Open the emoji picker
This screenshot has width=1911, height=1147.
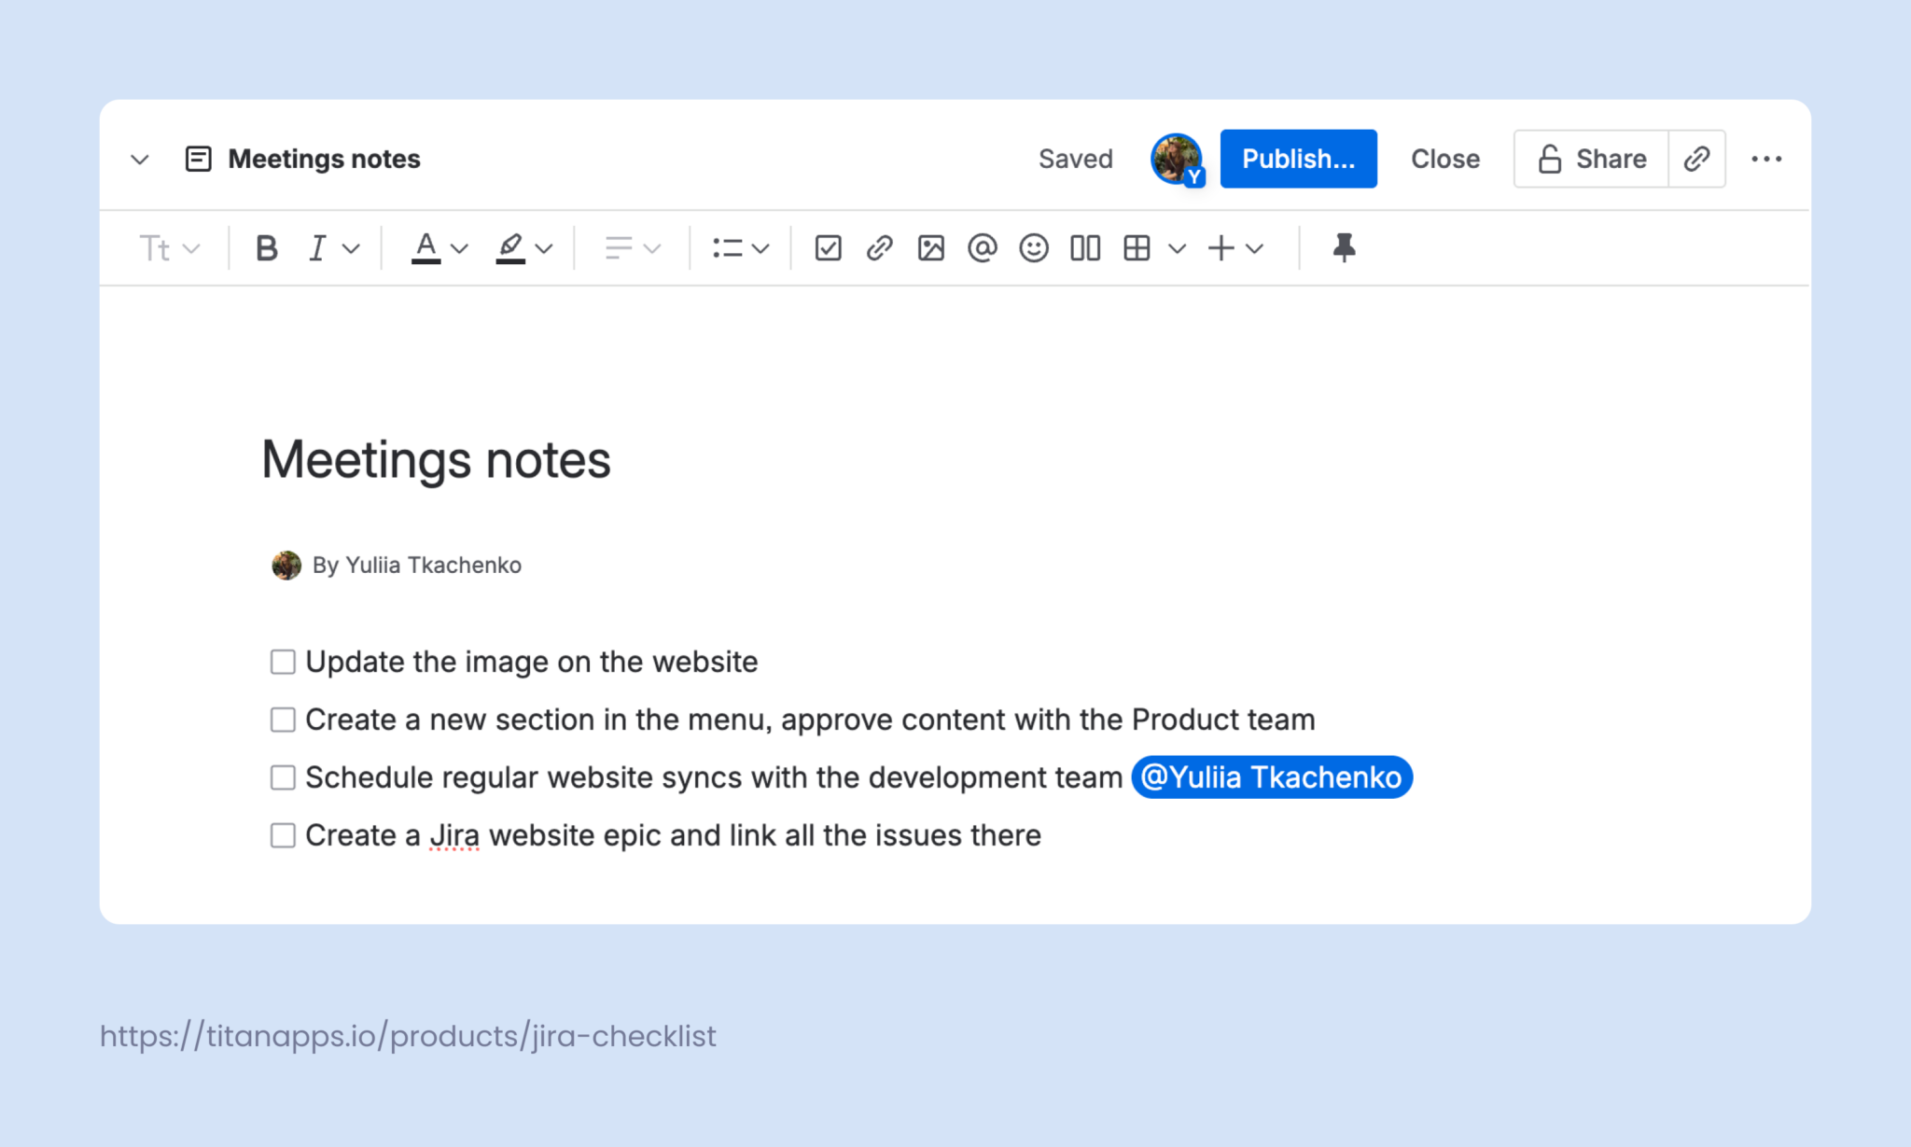coord(1034,247)
